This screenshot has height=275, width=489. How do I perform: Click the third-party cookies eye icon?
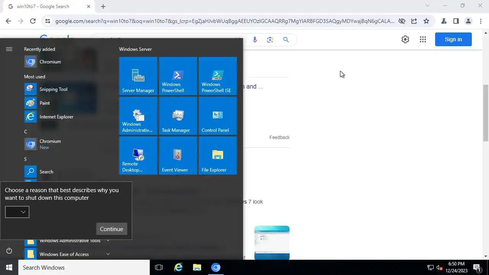[x=402, y=21]
